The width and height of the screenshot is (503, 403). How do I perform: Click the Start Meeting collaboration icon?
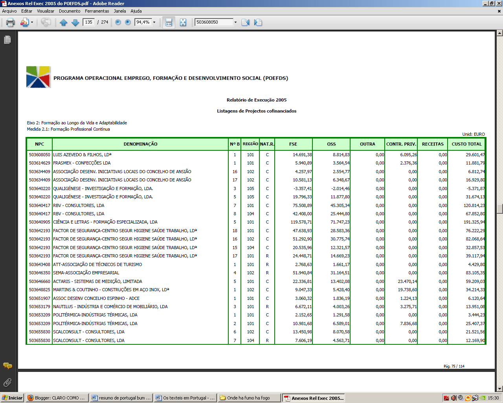click(x=24, y=22)
